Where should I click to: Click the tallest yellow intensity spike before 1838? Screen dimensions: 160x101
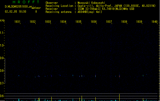tap(119, 97)
